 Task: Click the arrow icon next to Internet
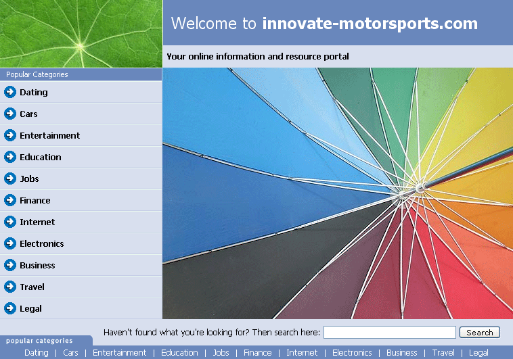(10, 222)
